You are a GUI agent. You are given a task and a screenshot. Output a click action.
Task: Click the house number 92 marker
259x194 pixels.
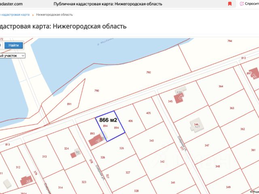77,152
